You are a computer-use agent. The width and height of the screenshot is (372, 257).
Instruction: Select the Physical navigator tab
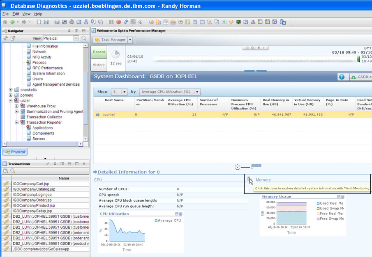point(15,152)
